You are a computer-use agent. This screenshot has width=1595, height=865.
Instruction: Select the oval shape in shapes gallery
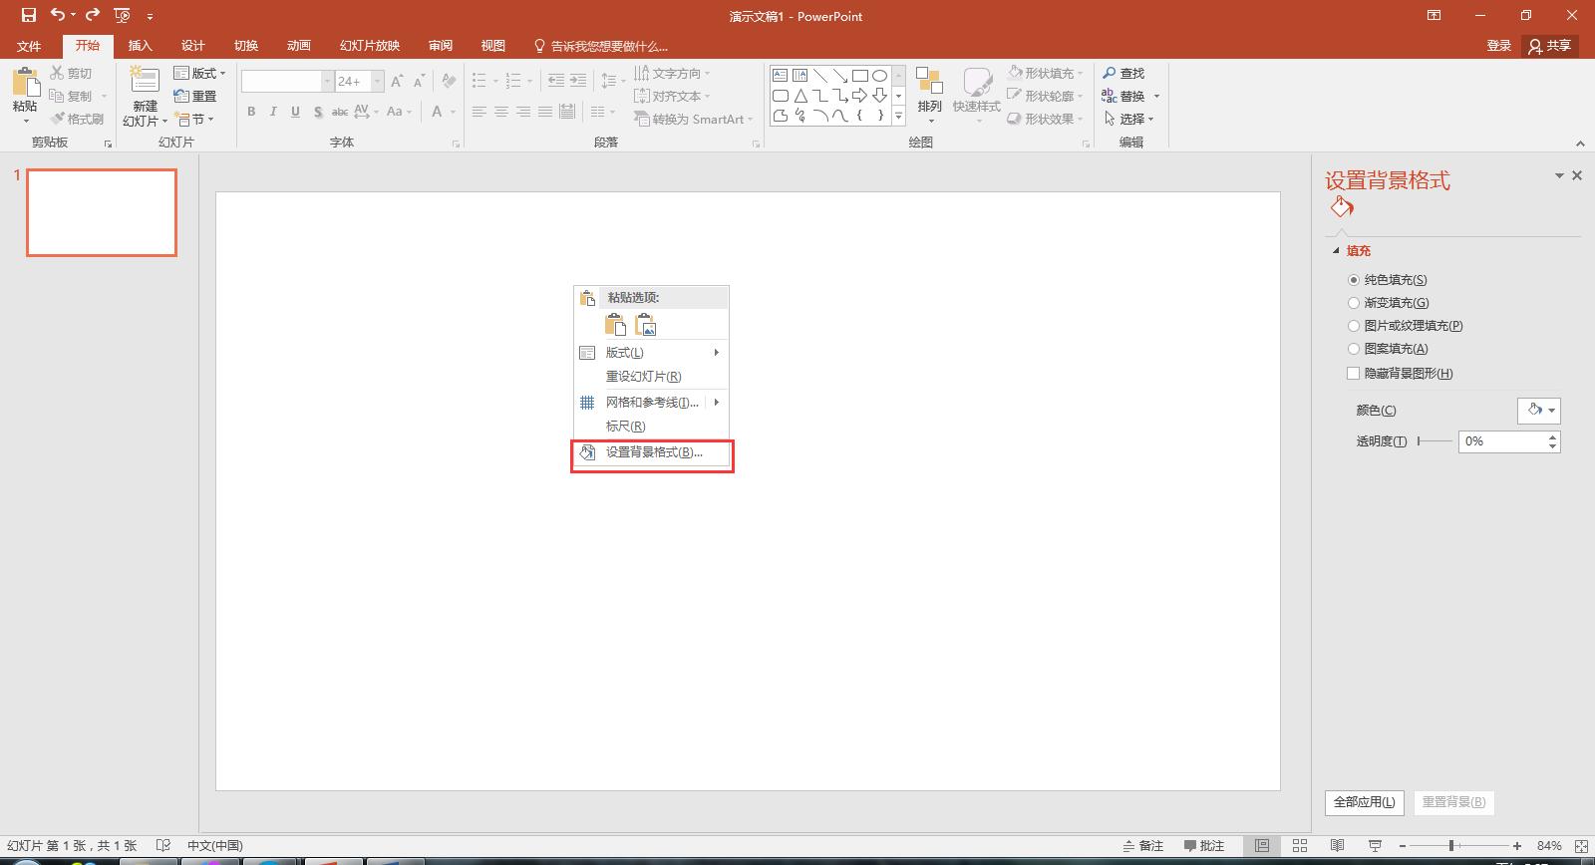[x=879, y=76]
